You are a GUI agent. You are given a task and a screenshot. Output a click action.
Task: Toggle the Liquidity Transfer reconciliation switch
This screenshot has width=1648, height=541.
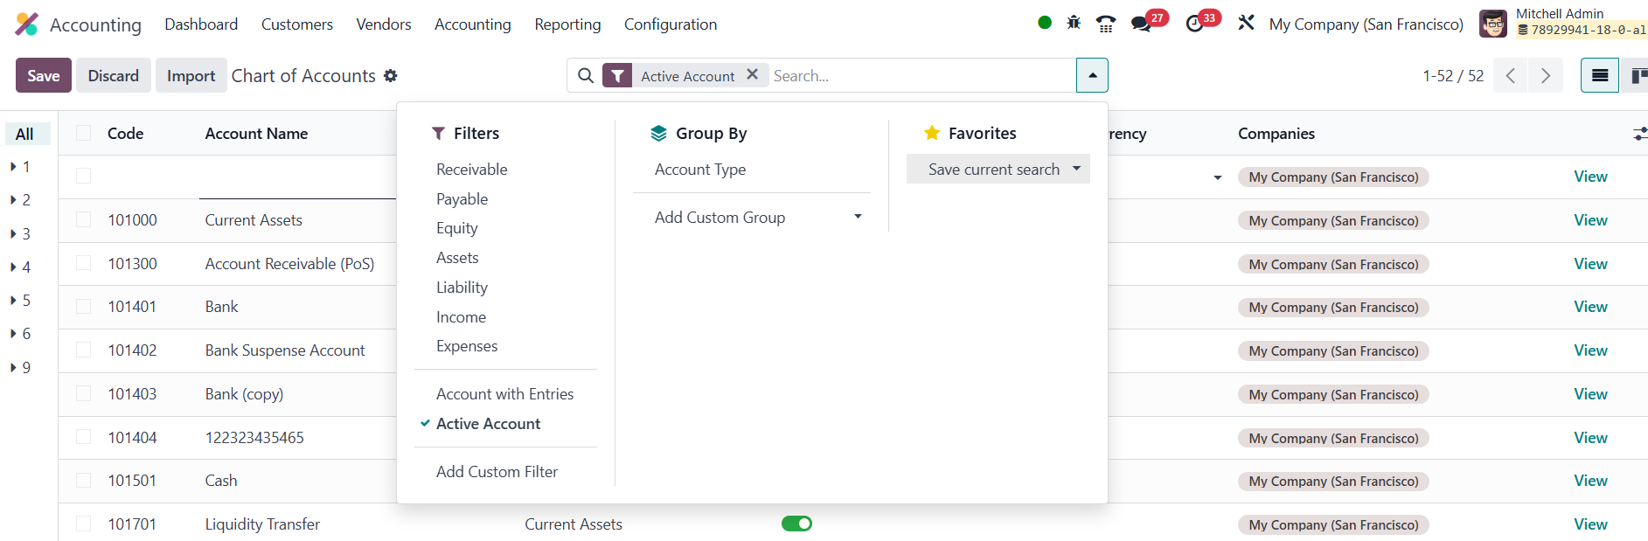click(x=796, y=524)
